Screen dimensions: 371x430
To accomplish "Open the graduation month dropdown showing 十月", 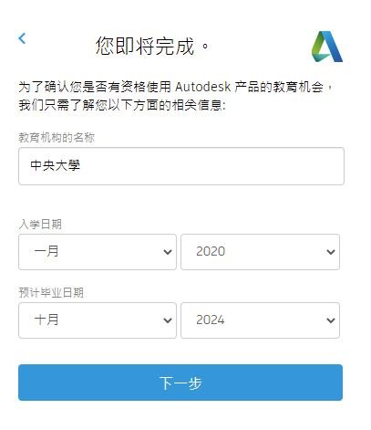I will 98,320.
